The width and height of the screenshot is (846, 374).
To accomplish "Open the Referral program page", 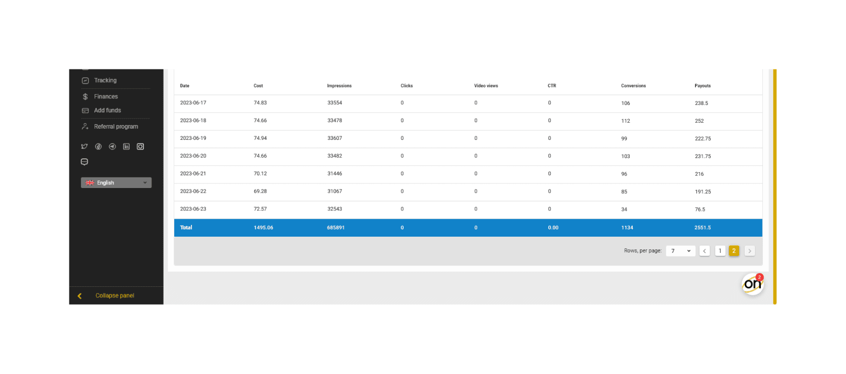I will pos(116,127).
